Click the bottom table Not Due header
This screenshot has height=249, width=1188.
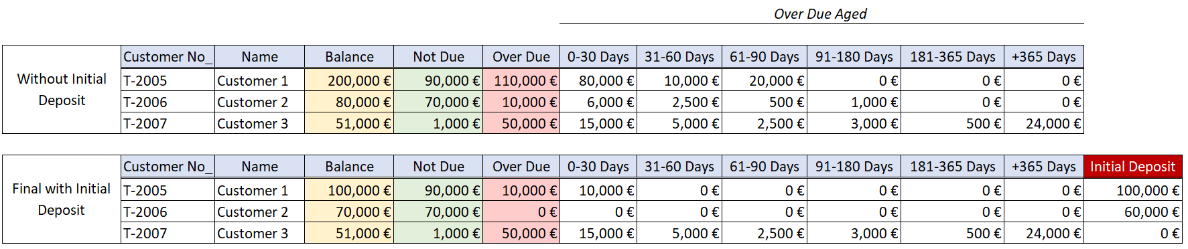coord(438,167)
